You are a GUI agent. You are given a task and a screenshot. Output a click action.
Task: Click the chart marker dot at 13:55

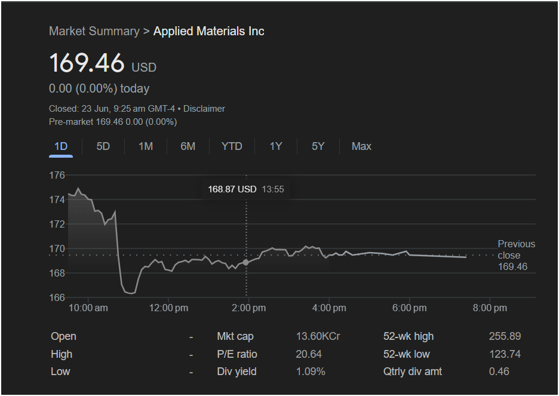[x=246, y=262]
